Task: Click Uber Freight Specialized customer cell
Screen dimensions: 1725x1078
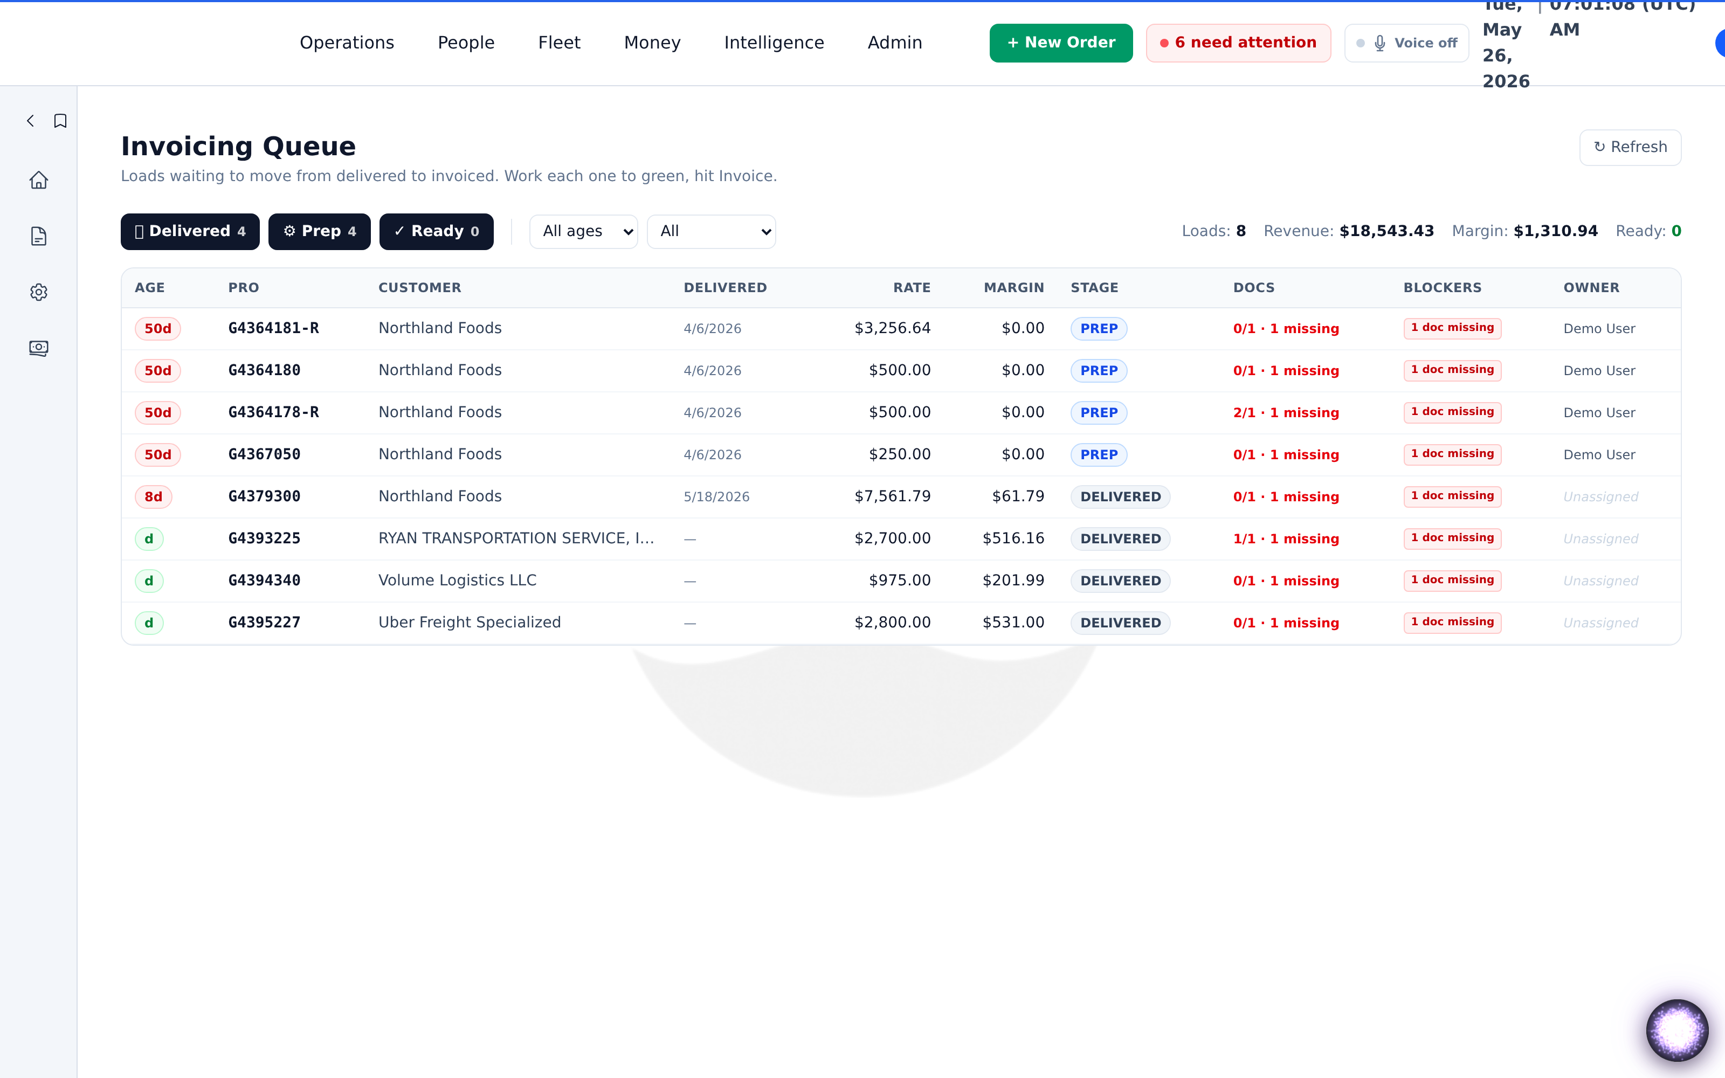Action: [470, 623]
